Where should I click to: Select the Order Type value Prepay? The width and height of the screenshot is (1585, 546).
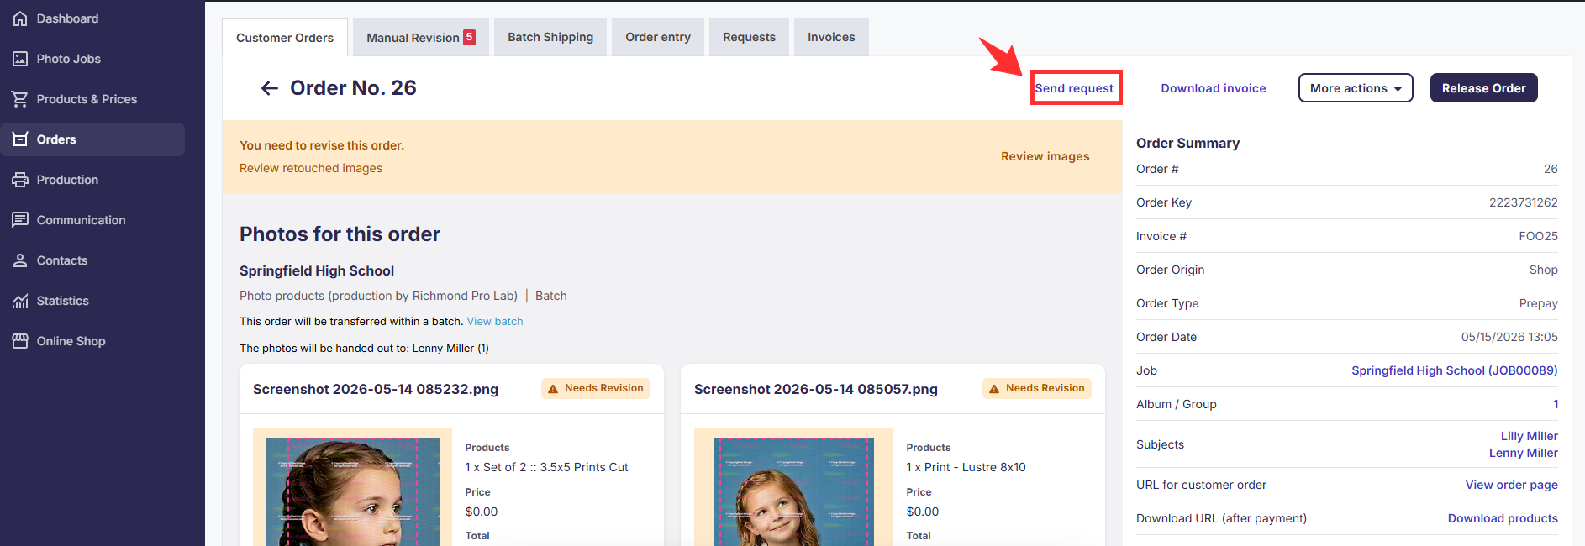click(1538, 303)
